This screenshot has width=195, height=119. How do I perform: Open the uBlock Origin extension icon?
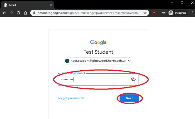coord(154,13)
